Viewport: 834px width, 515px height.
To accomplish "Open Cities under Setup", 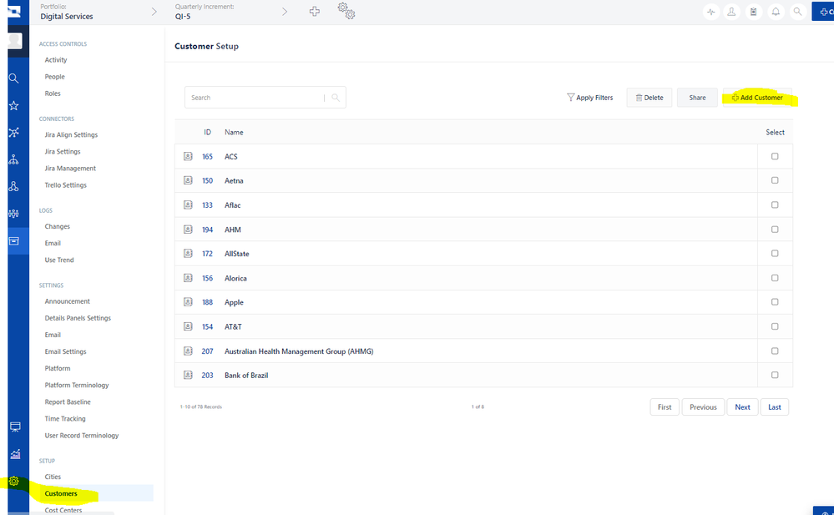I will [x=53, y=477].
